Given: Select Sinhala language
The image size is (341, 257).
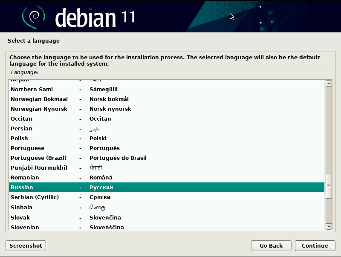Looking at the screenshot, I should [x=167, y=207].
